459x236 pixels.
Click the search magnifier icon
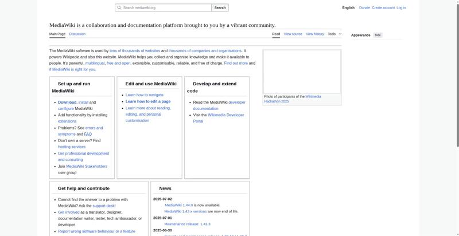(119, 7)
